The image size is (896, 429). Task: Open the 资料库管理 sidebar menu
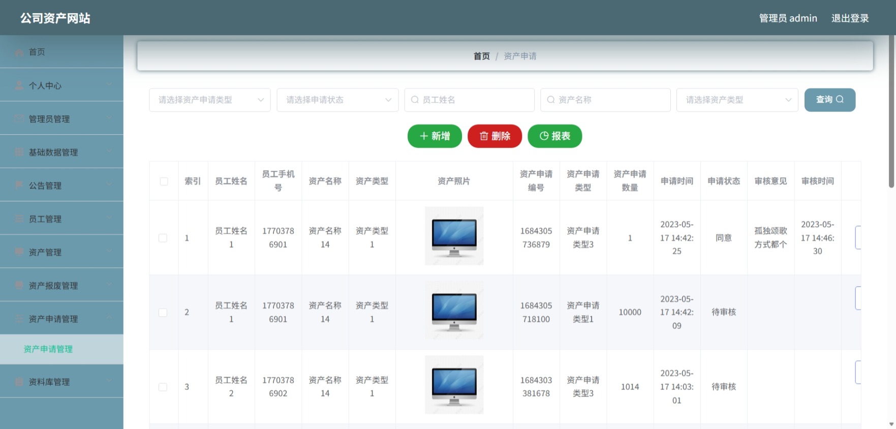click(x=61, y=382)
